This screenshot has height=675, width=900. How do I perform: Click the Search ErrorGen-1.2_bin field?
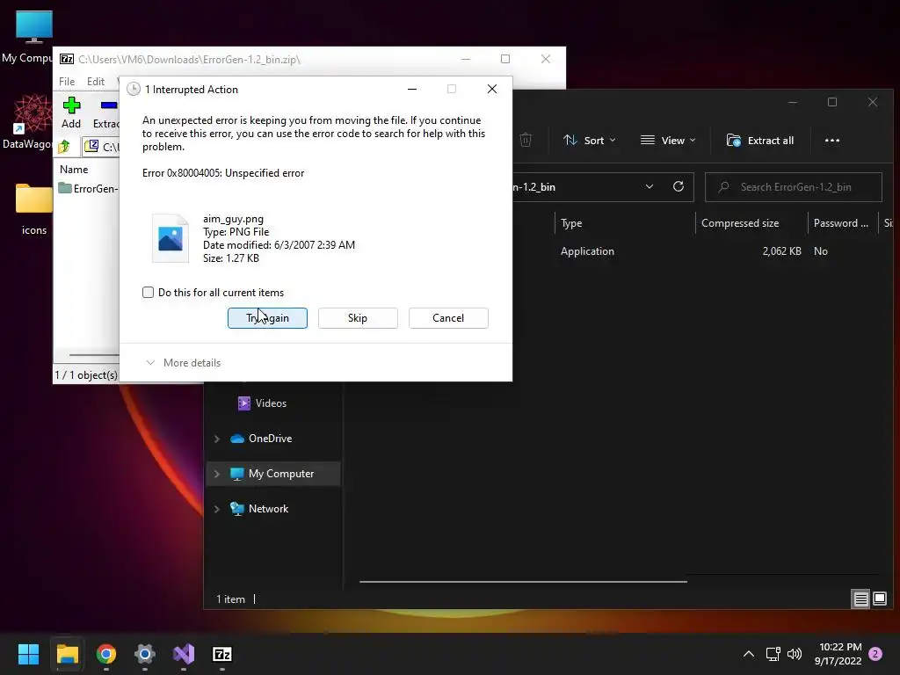coord(794,187)
